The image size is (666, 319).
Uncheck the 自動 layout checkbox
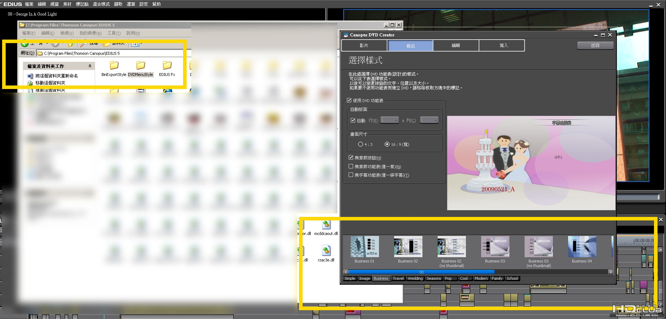[353, 120]
